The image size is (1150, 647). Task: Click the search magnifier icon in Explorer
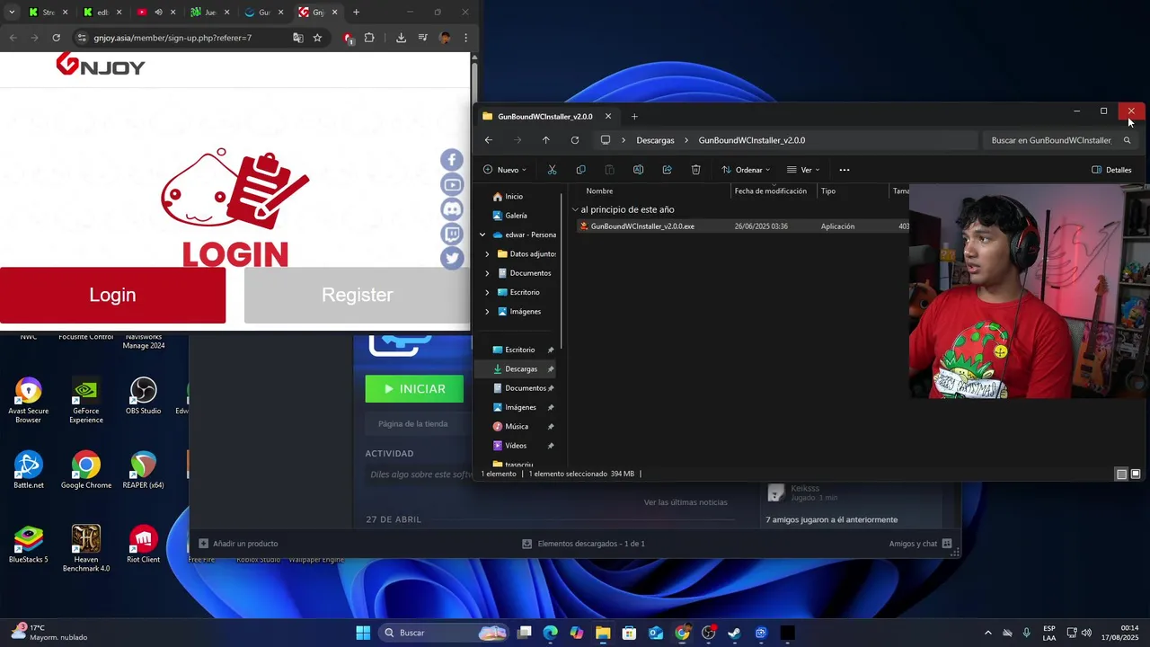click(1127, 140)
